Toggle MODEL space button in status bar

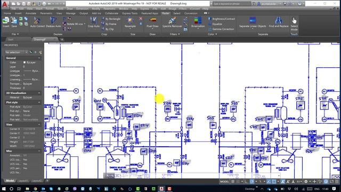pos(224,181)
